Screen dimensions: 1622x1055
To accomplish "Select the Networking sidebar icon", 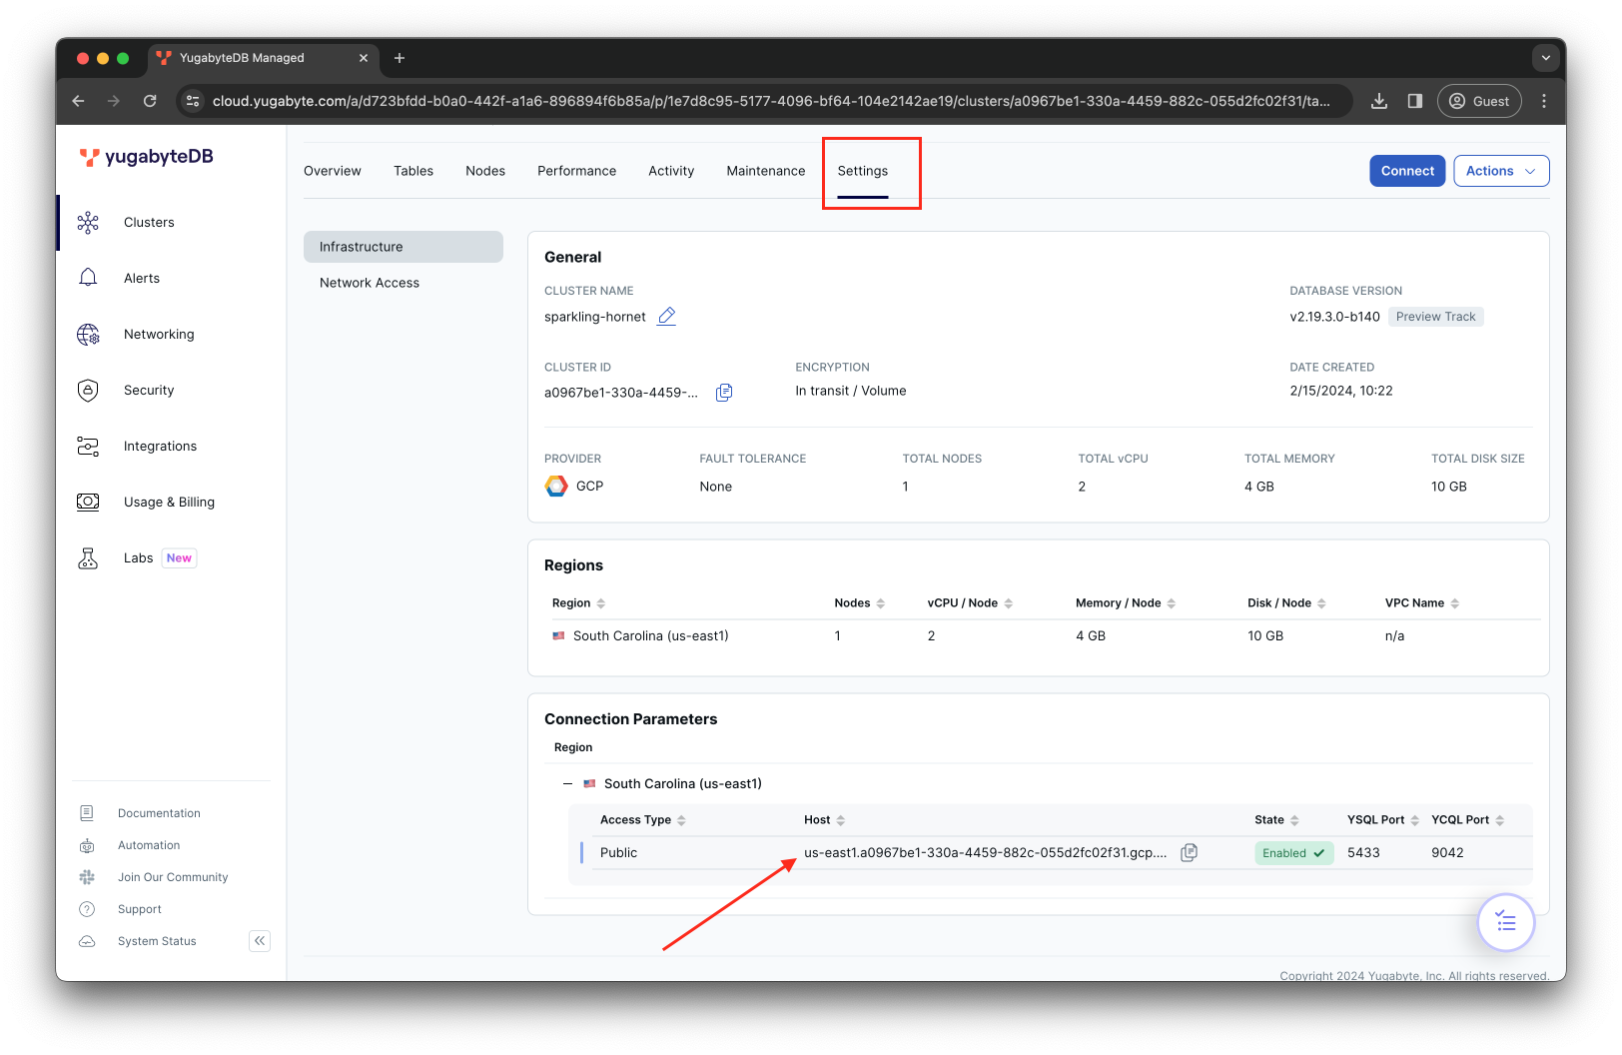I will 88,334.
